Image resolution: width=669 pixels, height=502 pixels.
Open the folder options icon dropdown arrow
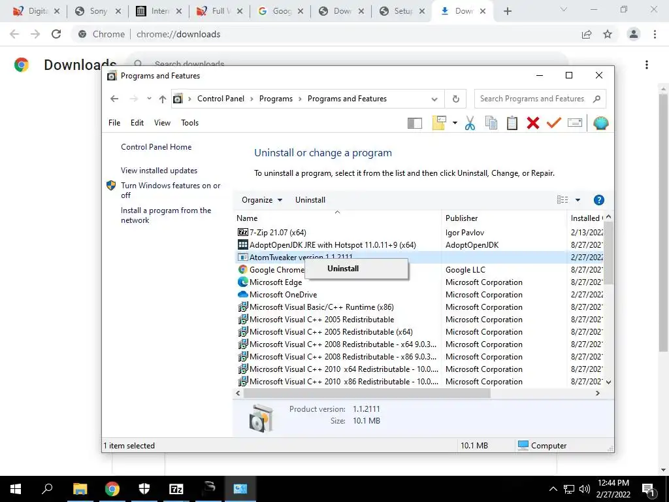tap(455, 123)
